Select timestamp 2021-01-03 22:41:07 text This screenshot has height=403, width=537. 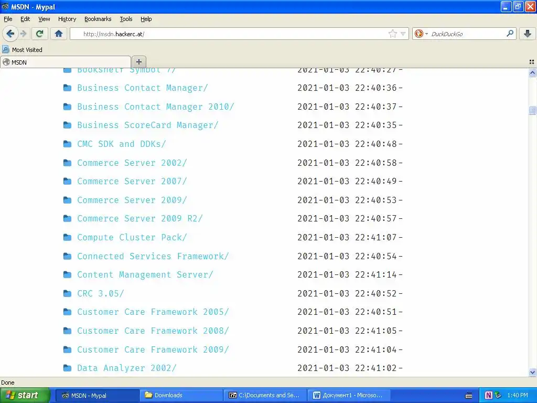(347, 238)
